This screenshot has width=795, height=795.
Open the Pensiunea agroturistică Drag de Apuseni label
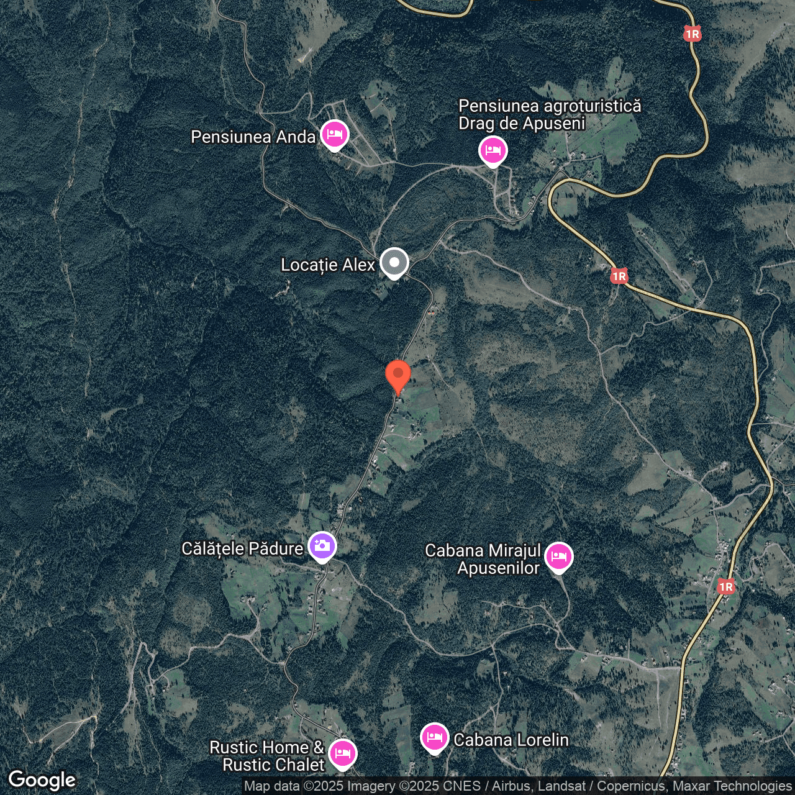550,115
